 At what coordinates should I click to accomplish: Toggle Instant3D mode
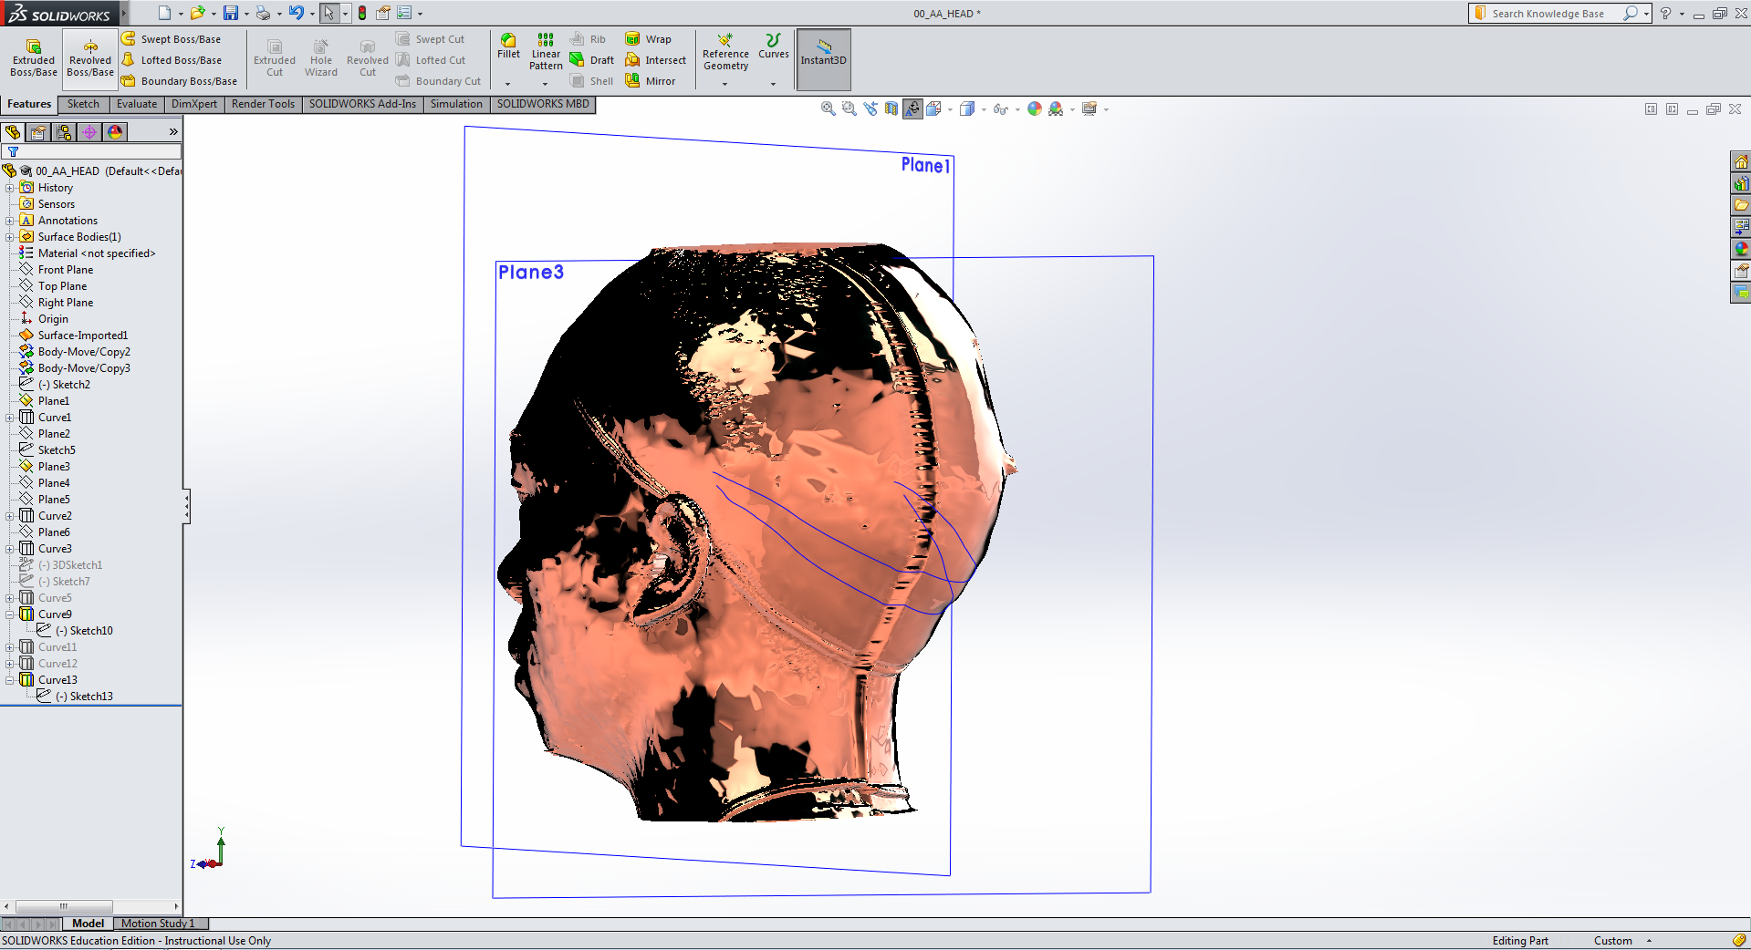824,59
